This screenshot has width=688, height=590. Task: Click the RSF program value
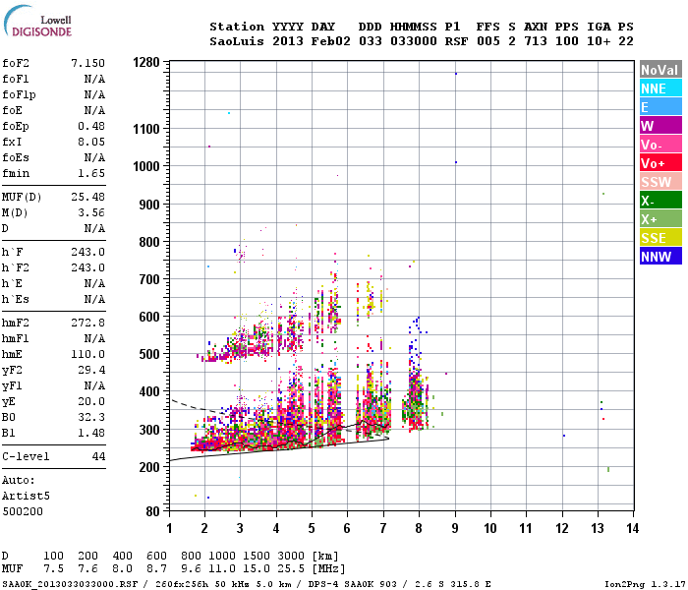click(456, 41)
